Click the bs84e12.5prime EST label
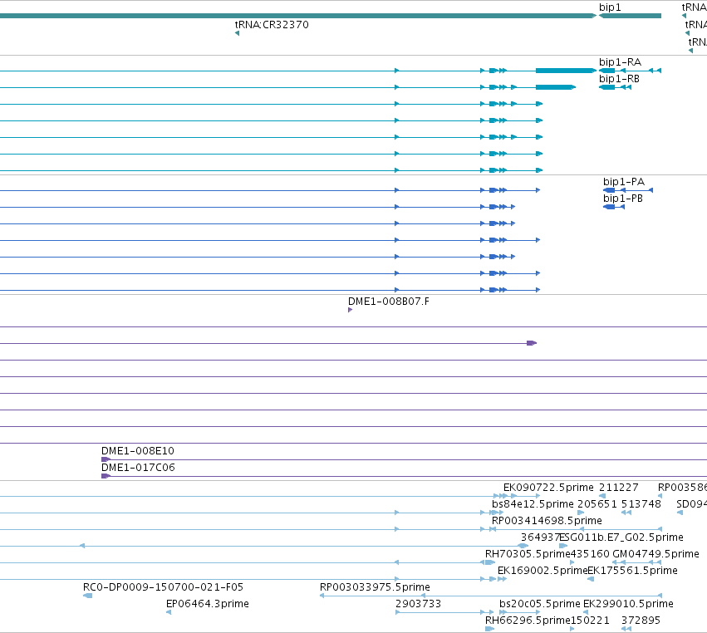707x633 pixels. (533, 504)
